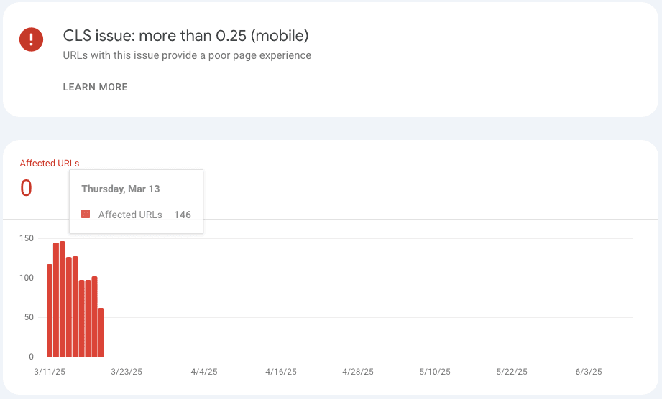
Task: Pick the 4/4/25 date on the axis
Action: point(204,372)
